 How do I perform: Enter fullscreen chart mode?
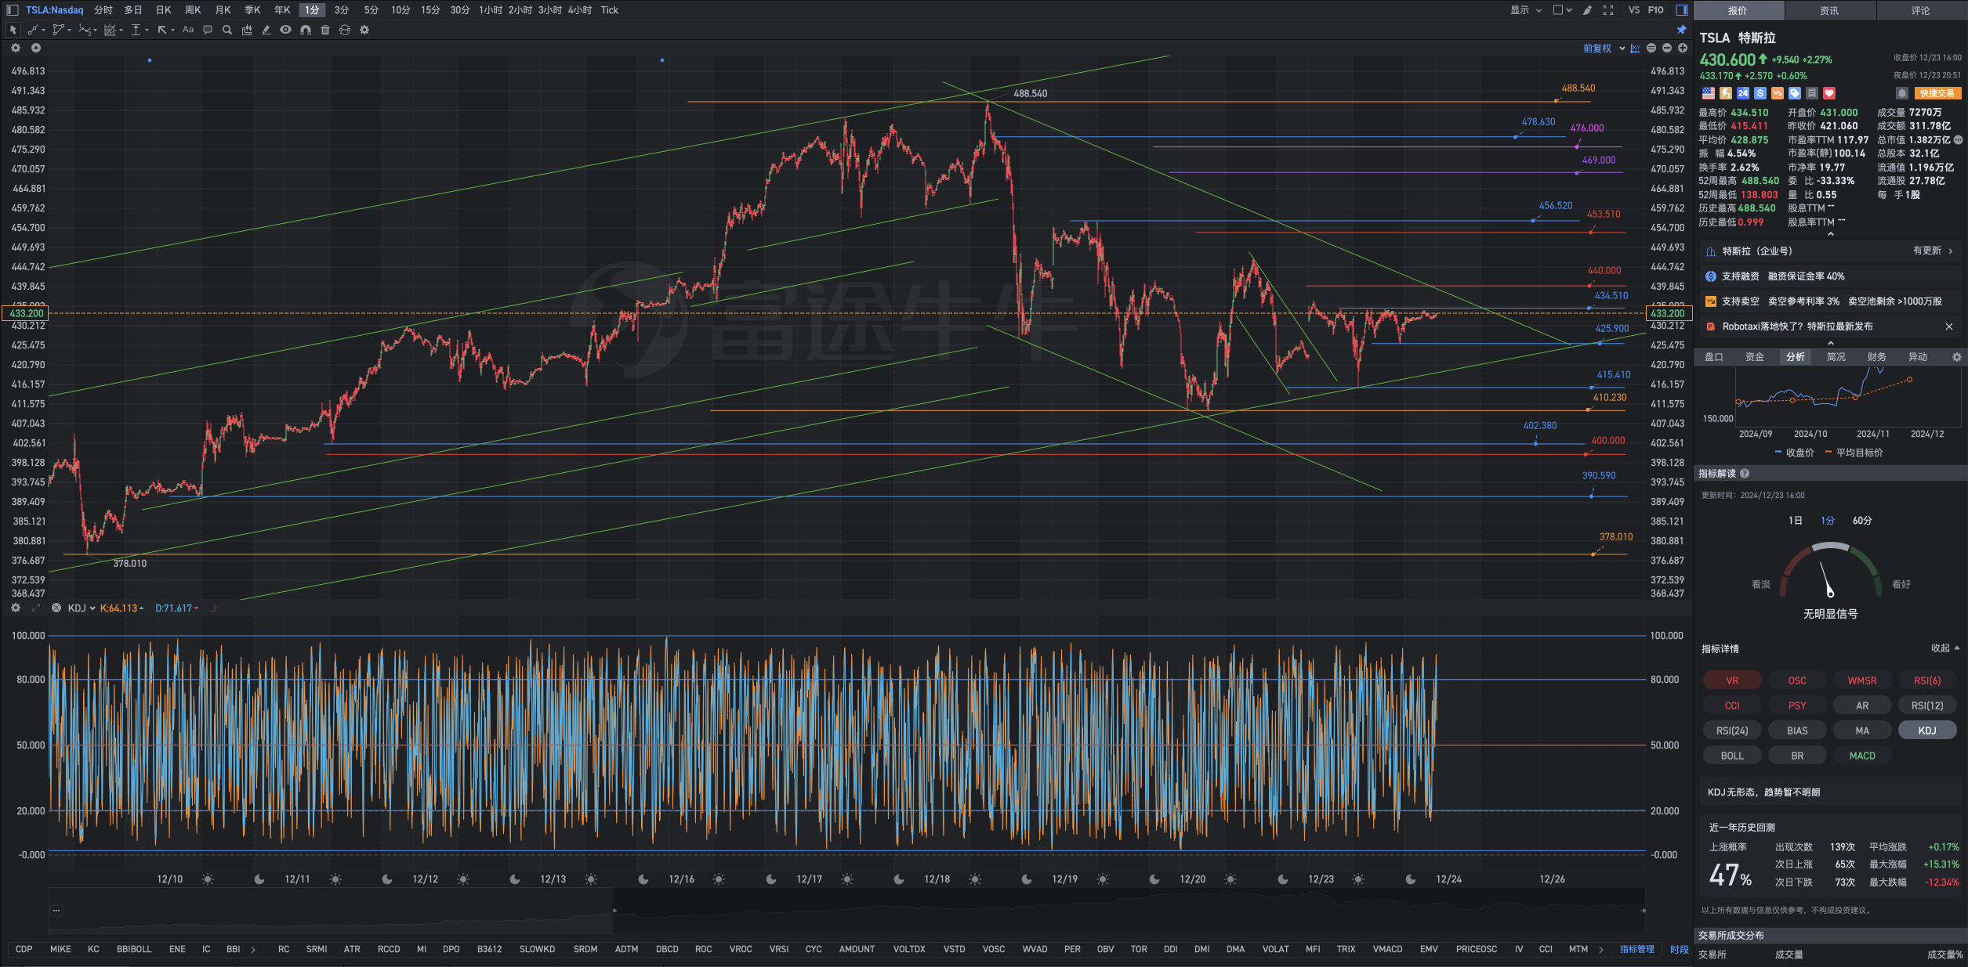point(1608,10)
